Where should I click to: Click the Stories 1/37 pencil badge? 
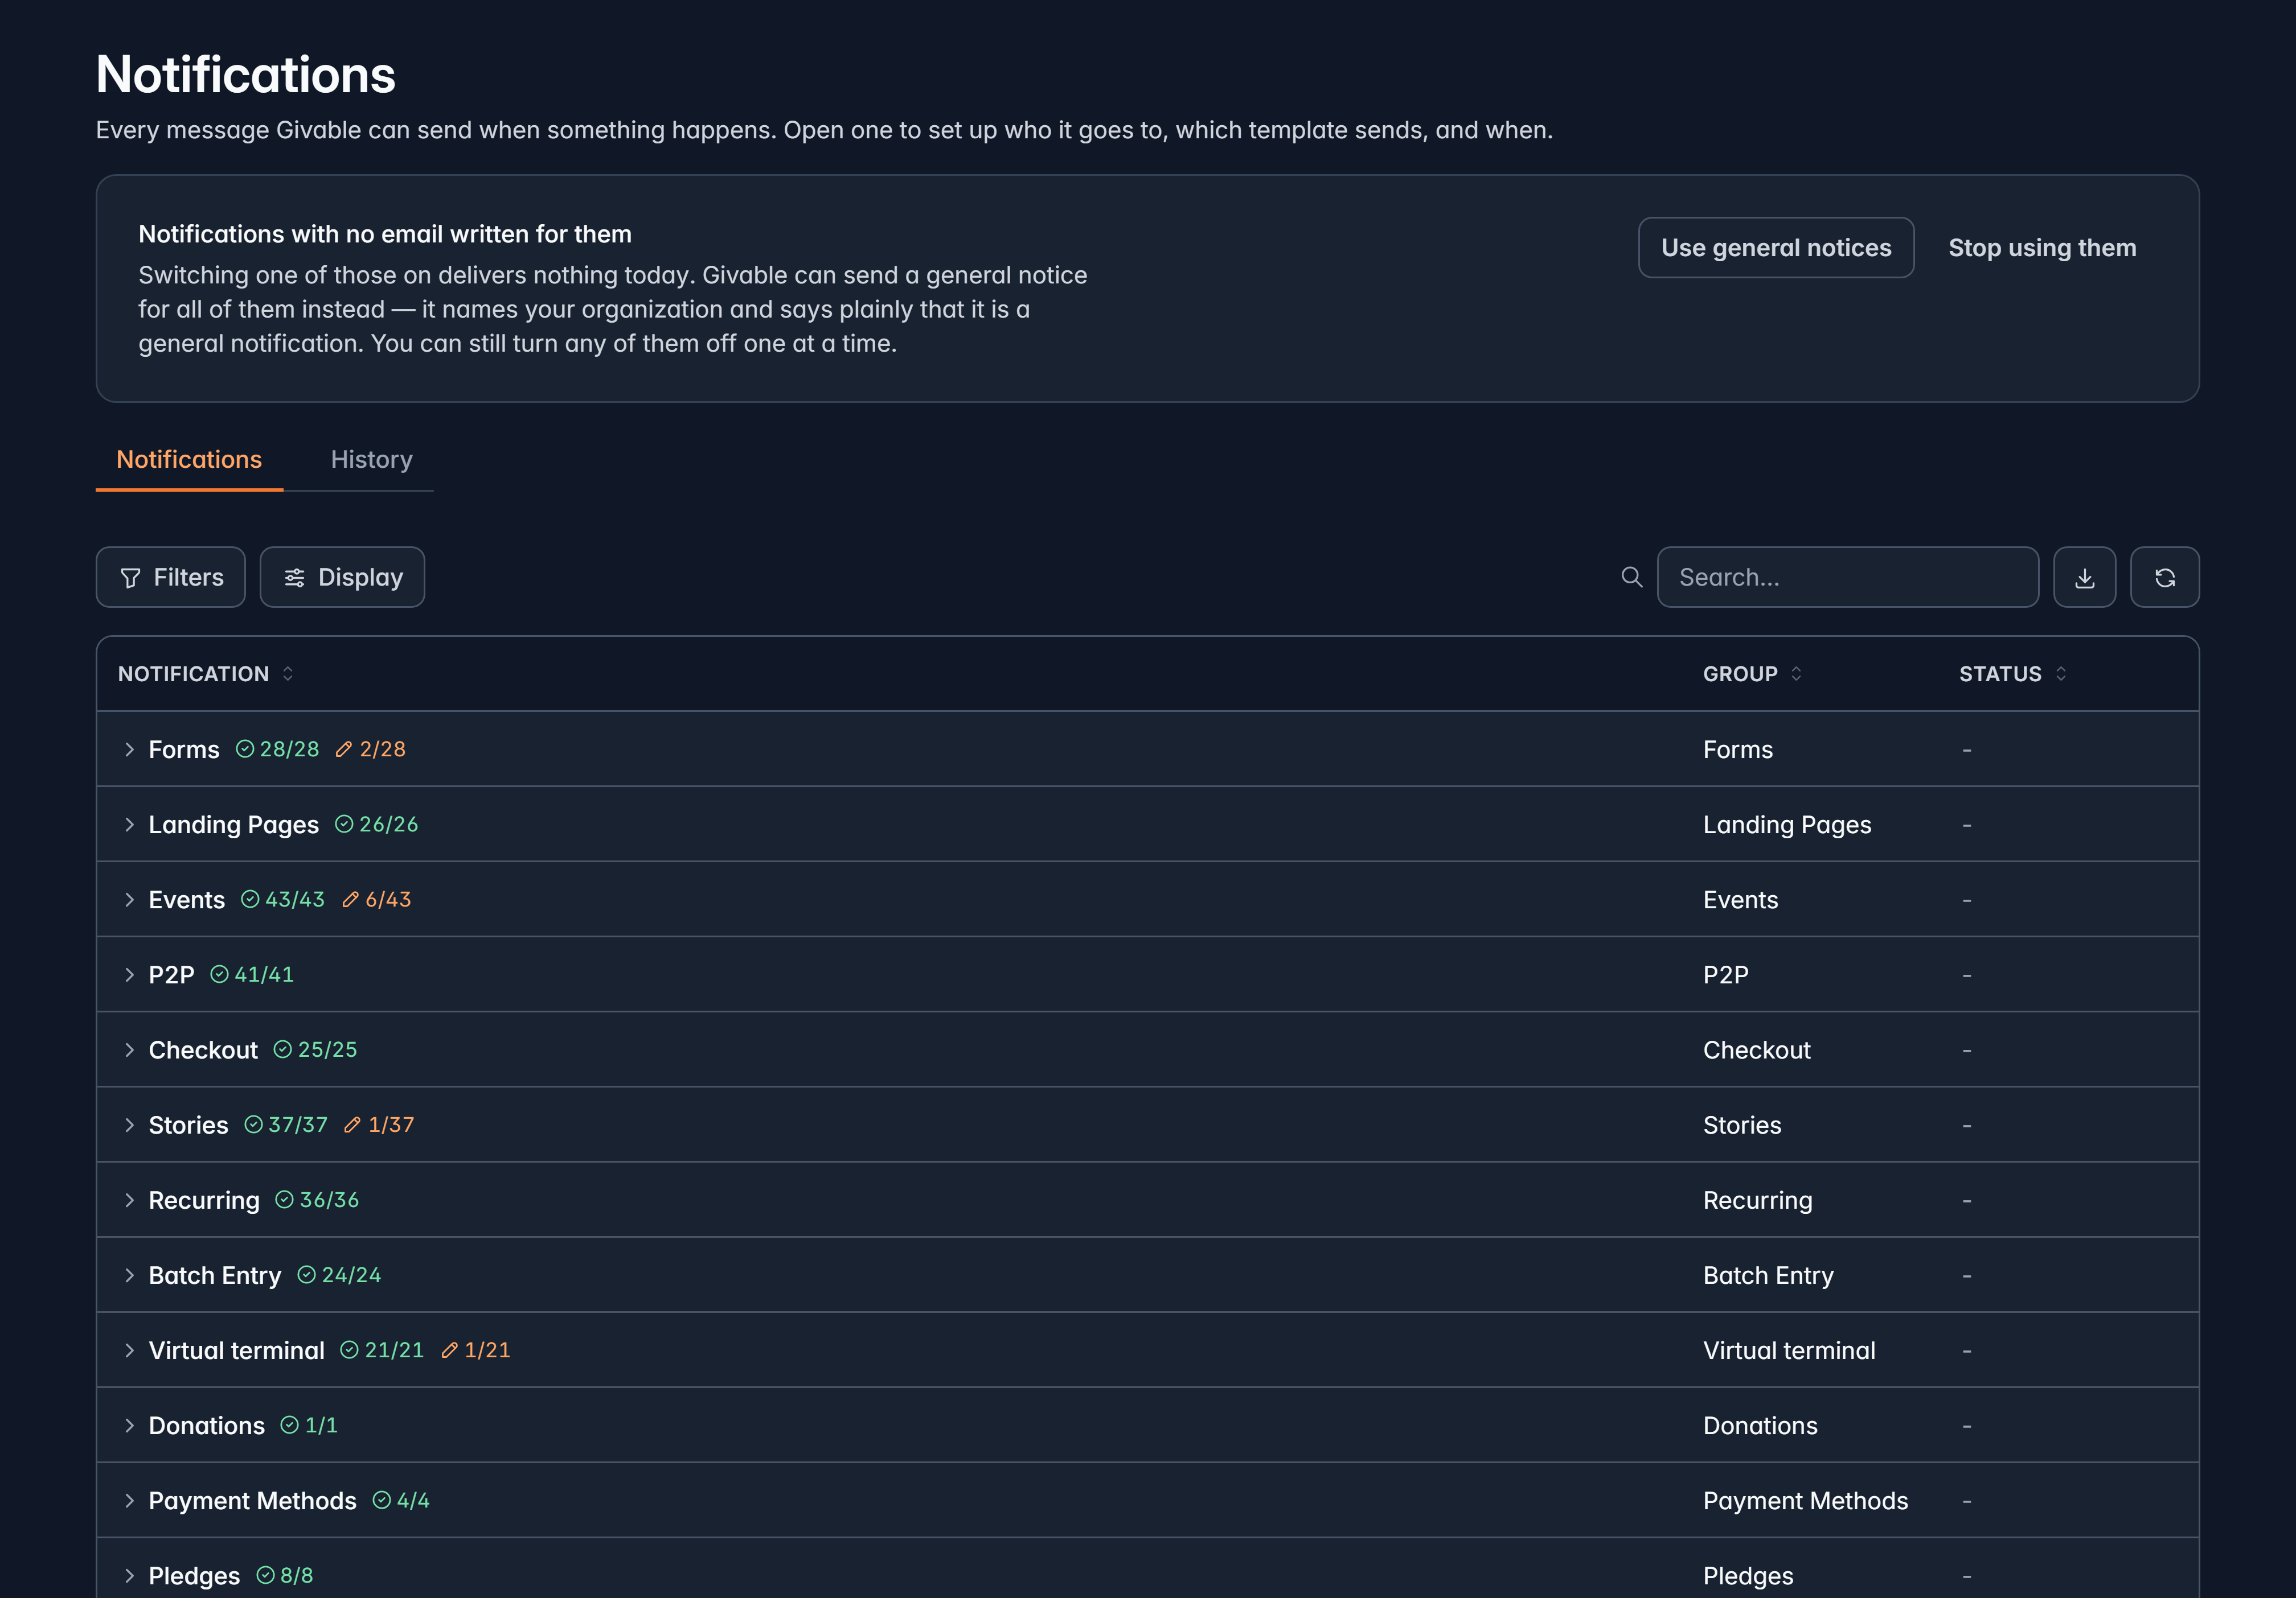pyautogui.click(x=379, y=1125)
